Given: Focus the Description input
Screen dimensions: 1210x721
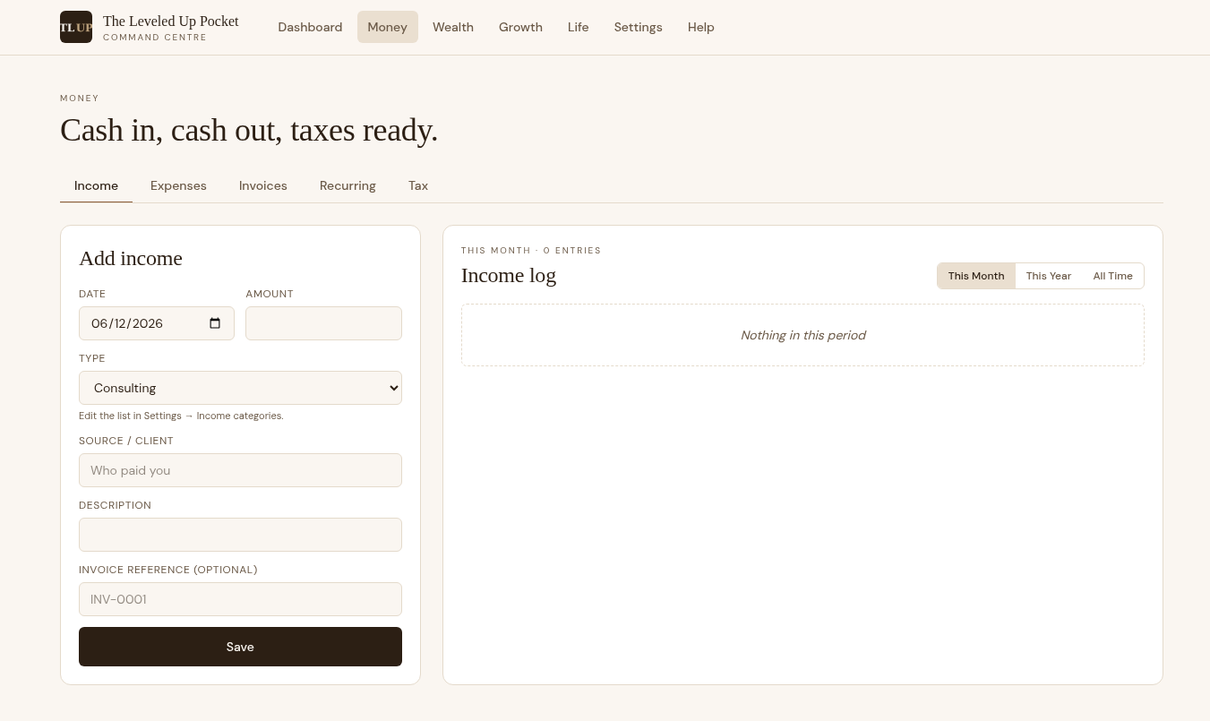Looking at the screenshot, I should pos(240,535).
